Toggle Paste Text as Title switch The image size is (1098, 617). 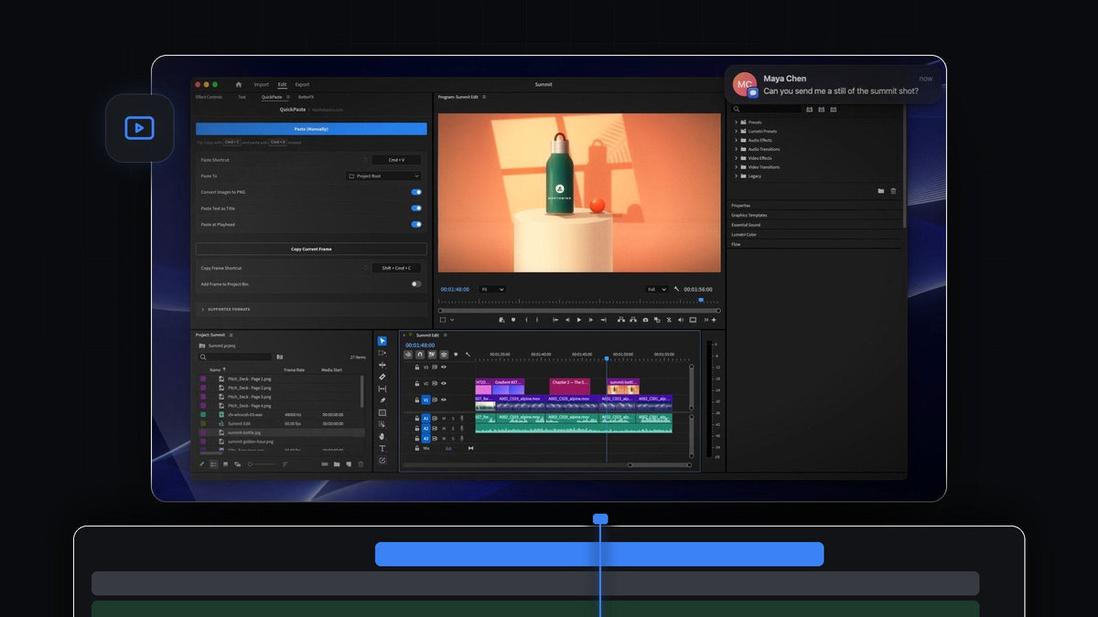(416, 208)
